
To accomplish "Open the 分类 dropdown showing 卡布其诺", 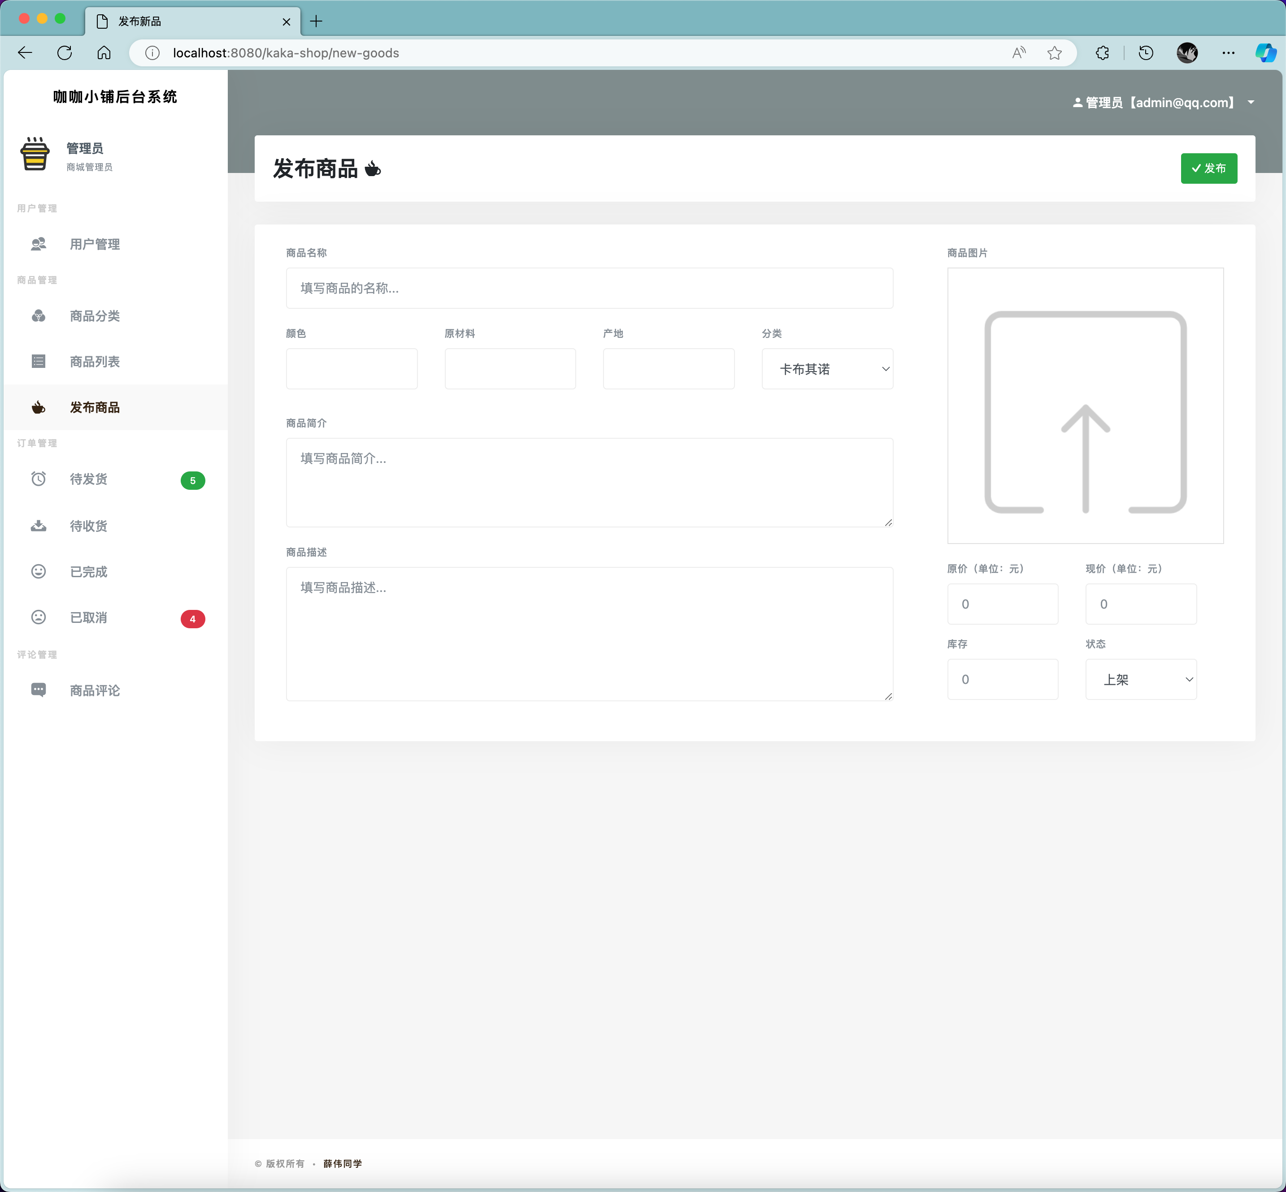I will (x=826, y=369).
